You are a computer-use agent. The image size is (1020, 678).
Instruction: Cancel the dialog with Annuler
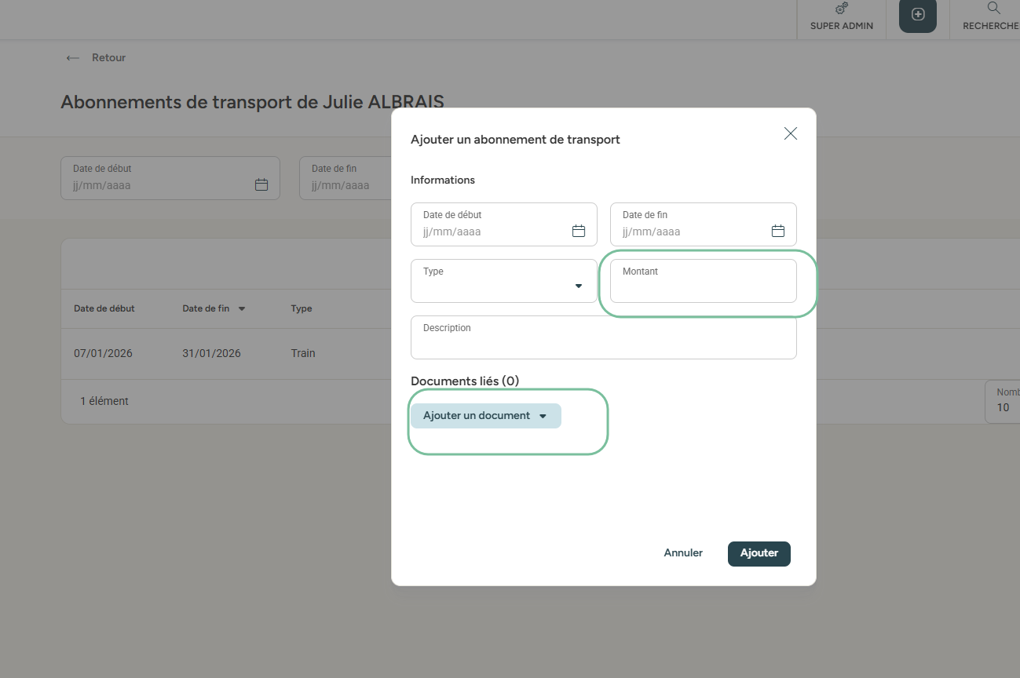[x=683, y=553]
